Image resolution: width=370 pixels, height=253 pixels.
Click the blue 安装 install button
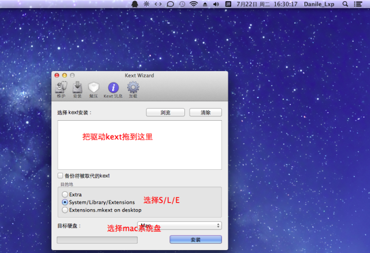pyautogui.click(x=195, y=239)
